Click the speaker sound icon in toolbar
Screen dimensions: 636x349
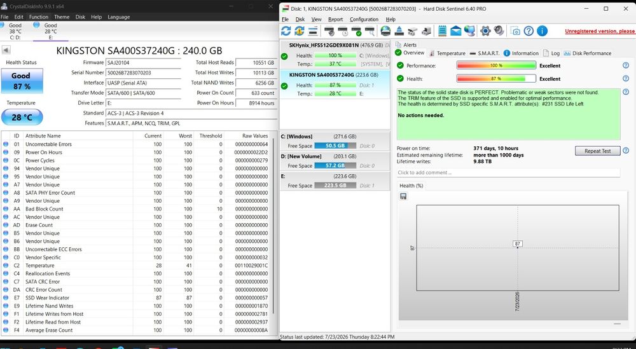(x=499, y=31)
